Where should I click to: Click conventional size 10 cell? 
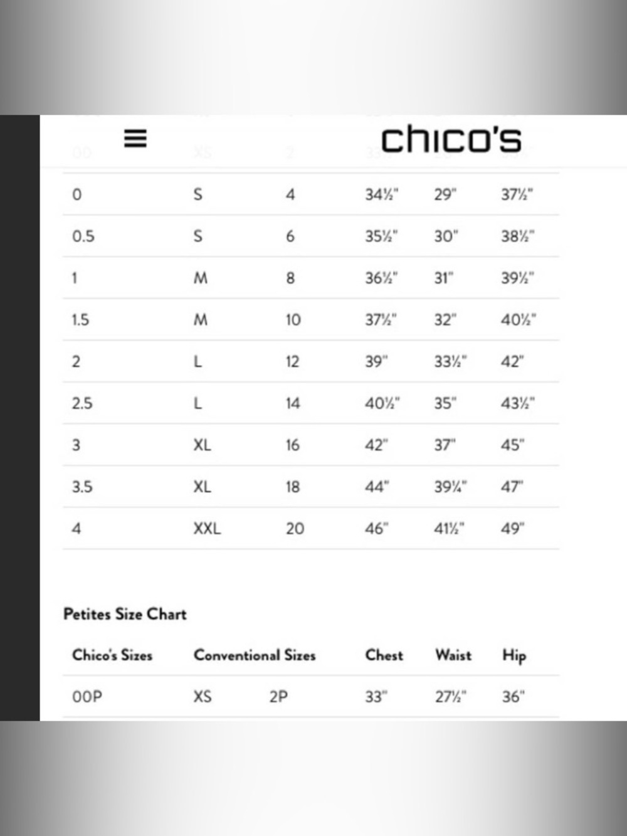pos(293,320)
